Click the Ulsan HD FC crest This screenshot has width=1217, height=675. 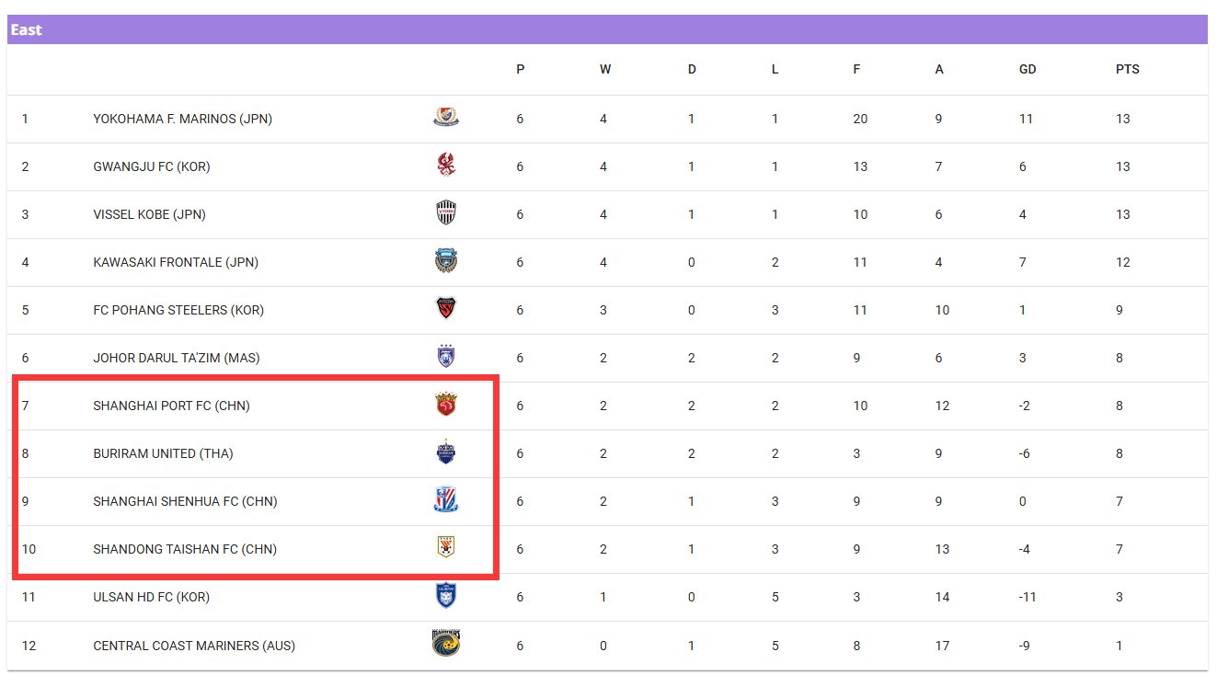446,596
